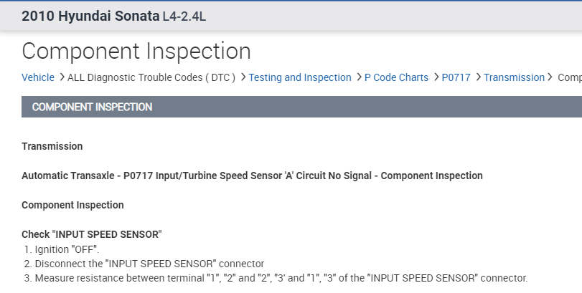Click the chevron right after Vehicle breadcrumb
The image size is (582, 293).
click(x=62, y=77)
